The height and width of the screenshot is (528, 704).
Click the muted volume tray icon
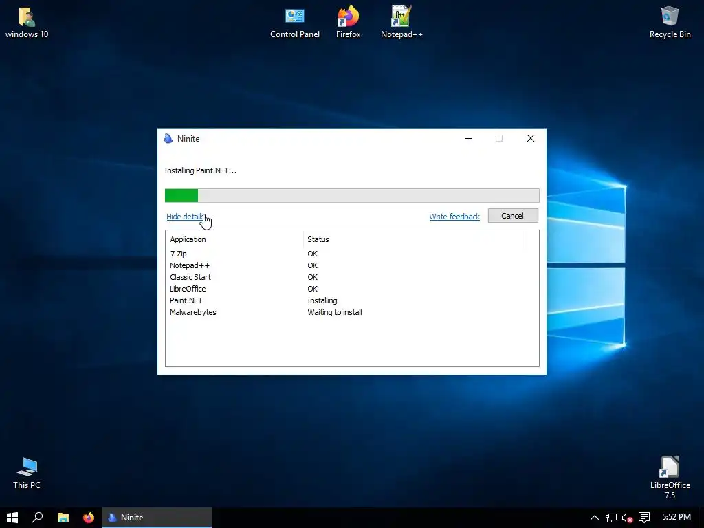click(x=627, y=518)
